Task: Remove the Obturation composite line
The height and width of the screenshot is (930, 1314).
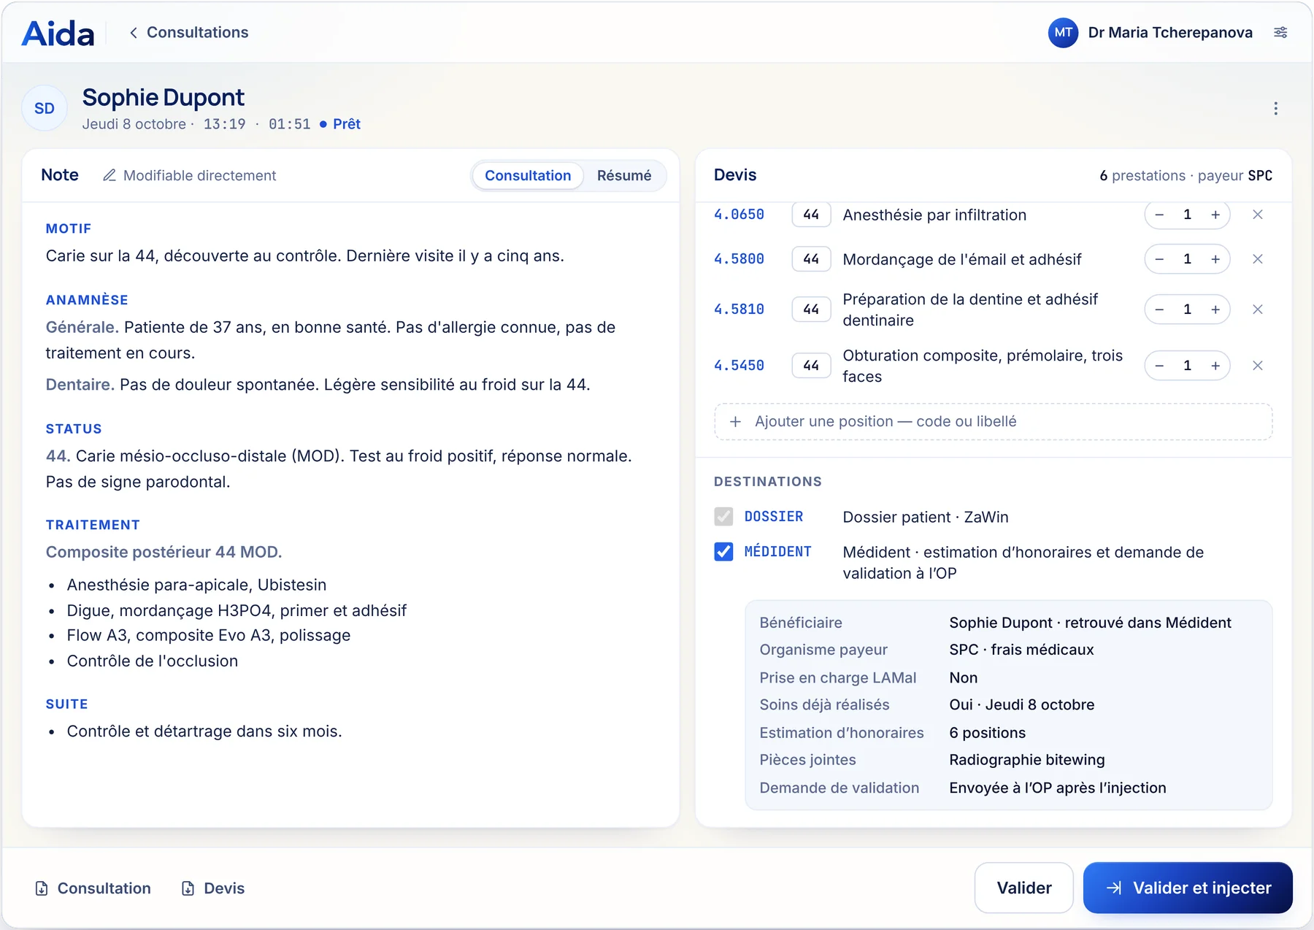Action: click(1258, 366)
